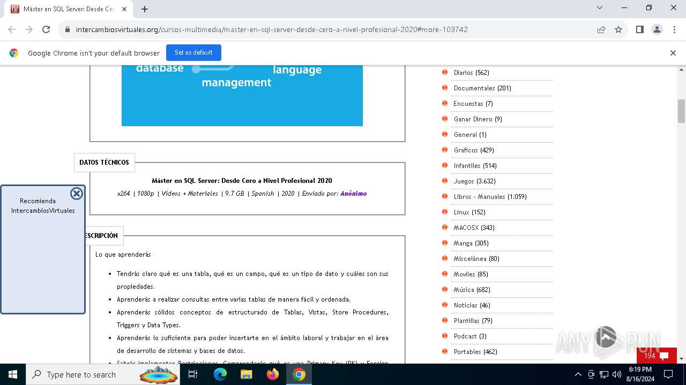The height and width of the screenshot is (385, 686).
Task: Click the taskbar search box
Action: tap(102, 374)
